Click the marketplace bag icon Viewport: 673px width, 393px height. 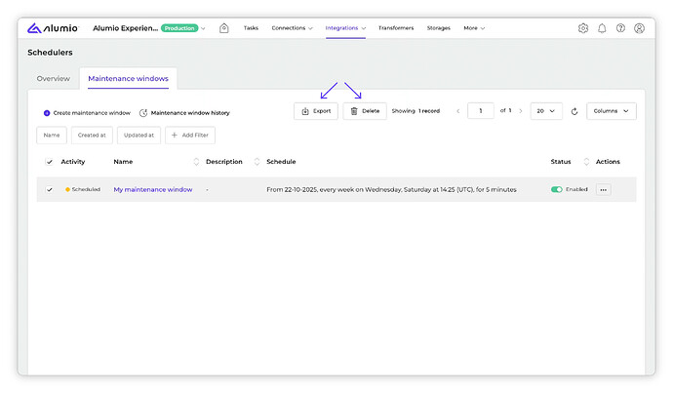click(x=224, y=28)
